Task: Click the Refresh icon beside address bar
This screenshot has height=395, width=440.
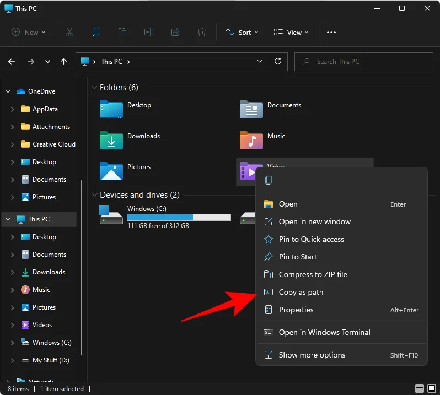Action: pos(278,62)
